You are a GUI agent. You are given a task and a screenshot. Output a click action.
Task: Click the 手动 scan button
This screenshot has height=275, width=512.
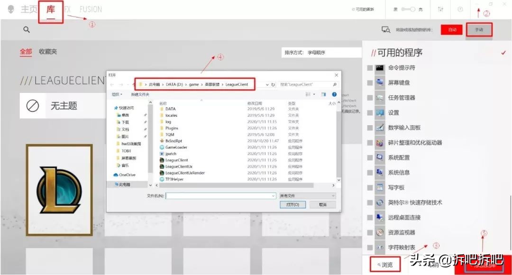[x=479, y=29]
